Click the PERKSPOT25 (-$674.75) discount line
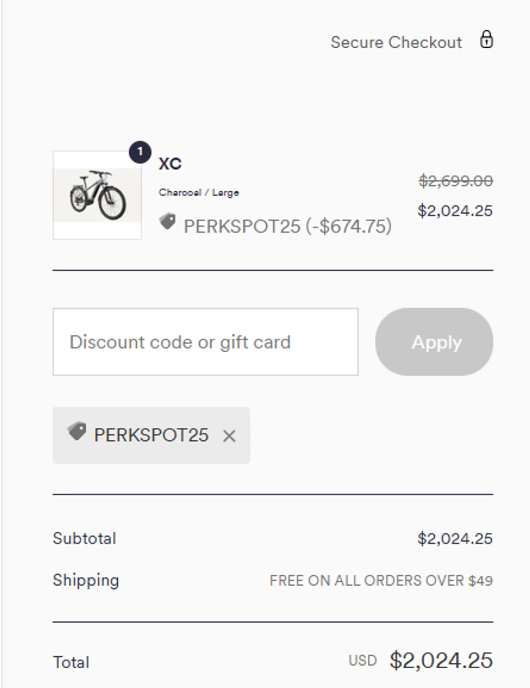The image size is (530, 688). 287,226
